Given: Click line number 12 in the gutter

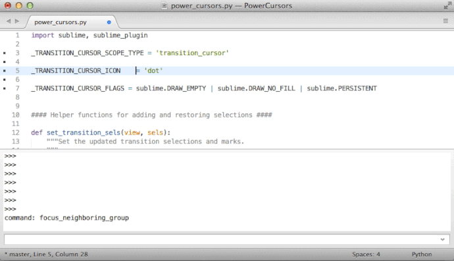Looking at the screenshot, I should pos(15,132).
